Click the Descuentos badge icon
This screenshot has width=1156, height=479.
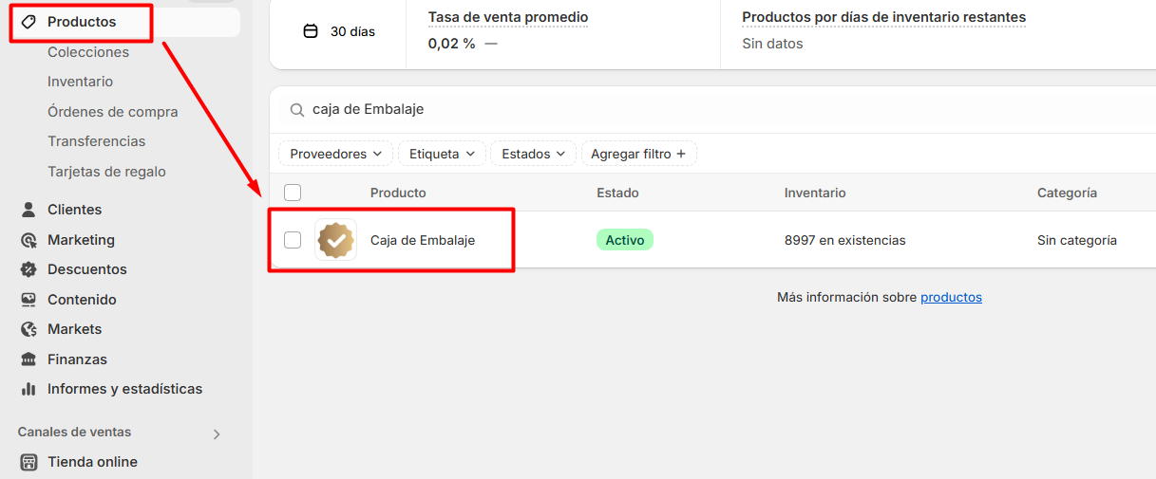(28, 269)
